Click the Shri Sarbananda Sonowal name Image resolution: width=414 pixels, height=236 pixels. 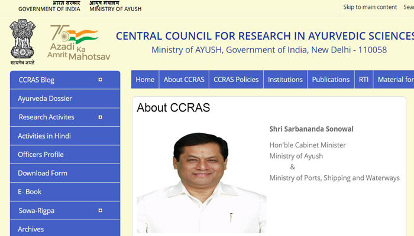(311, 129)
